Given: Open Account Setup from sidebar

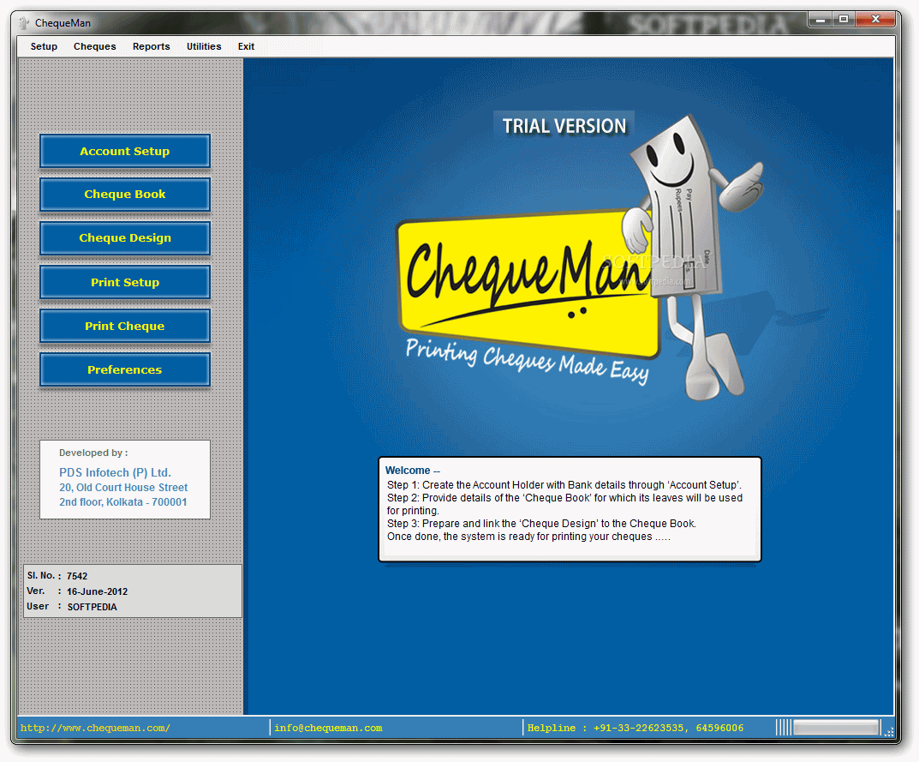Looking at the screenshot, I should tap(125, 152).
